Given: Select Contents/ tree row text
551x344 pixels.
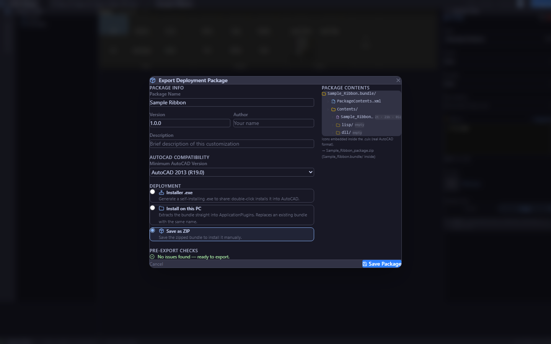Looking at the screenshot, I should click(x=347, y=109).
